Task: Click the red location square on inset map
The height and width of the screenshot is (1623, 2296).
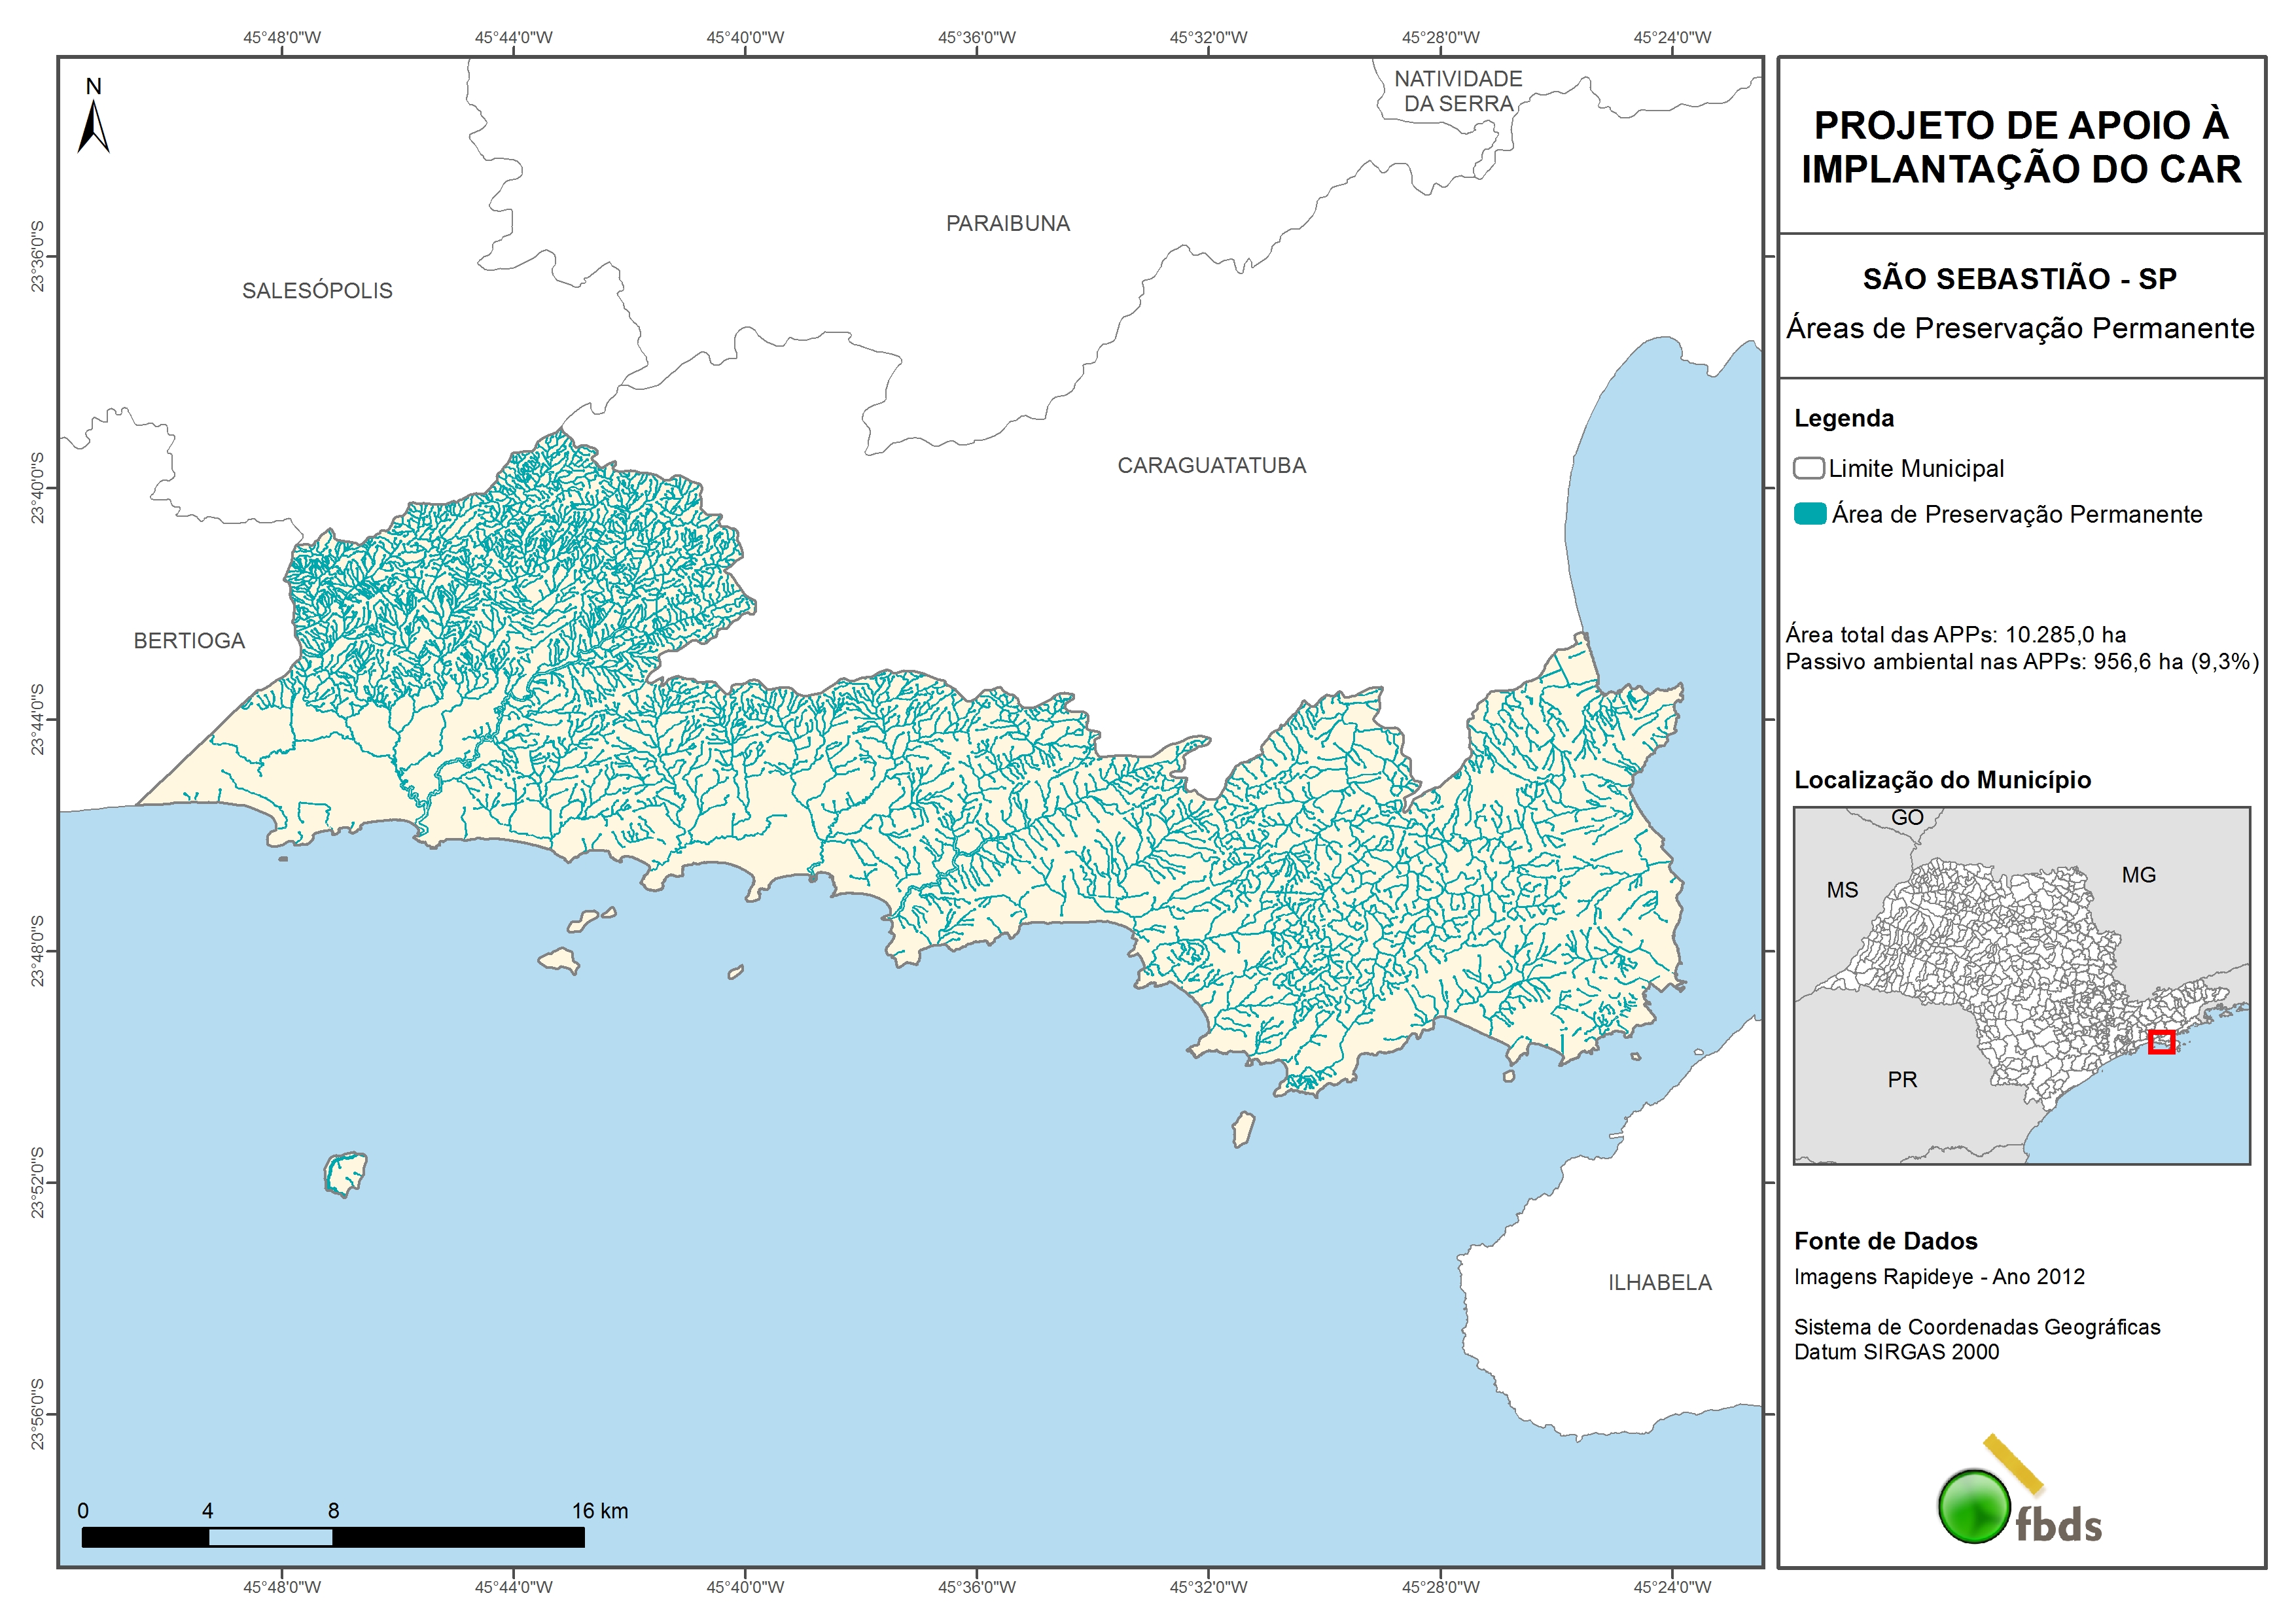Action: [x=2161, y=1042]
